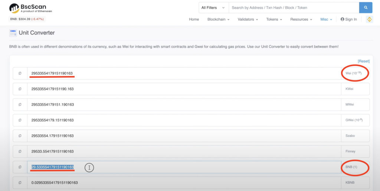Open the All Filters dropdown
Viewport: 380px width, 191px height.
pos(213,8)
